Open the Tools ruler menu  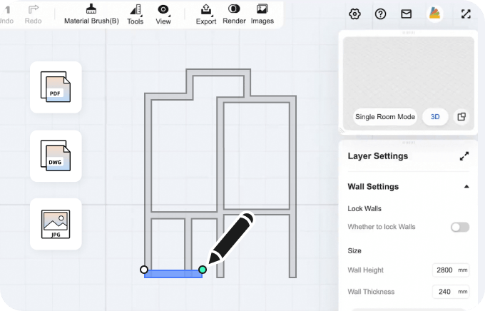[x=136, y=14]
